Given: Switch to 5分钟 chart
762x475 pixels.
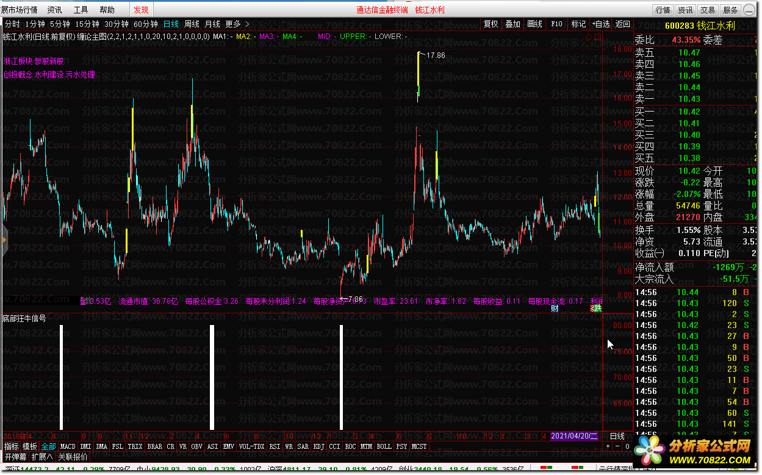Looking at the screenshot, I should point(60,24).
